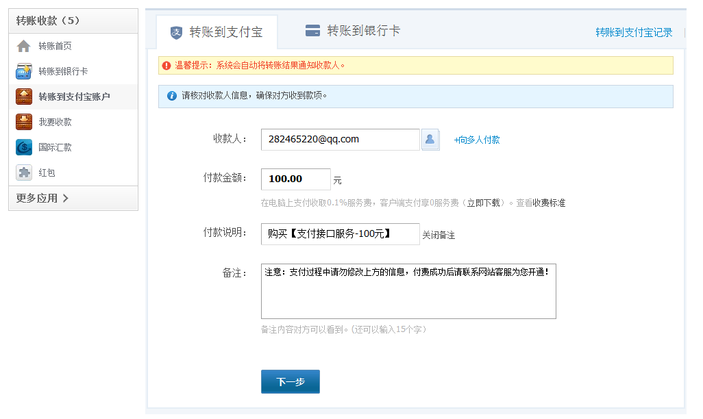Click the 红包 puzzle piece icon
Image resolution: width=703 pixels, height=419 pixels.
(24, 173)
